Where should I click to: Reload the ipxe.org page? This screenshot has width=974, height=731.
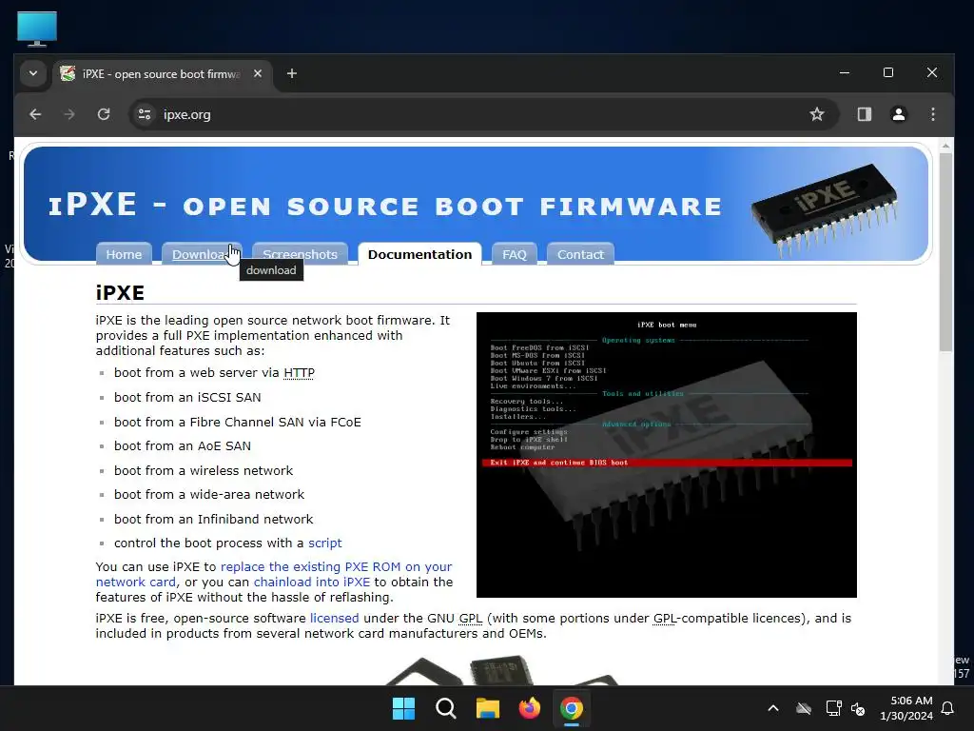coord(104,114)
